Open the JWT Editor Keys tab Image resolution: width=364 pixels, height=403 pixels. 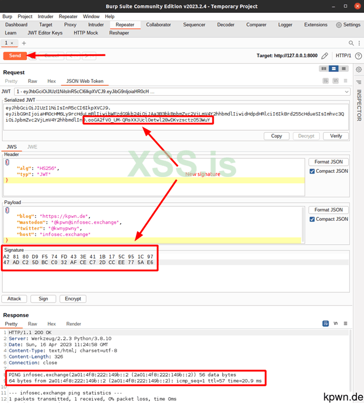point(45,33)
